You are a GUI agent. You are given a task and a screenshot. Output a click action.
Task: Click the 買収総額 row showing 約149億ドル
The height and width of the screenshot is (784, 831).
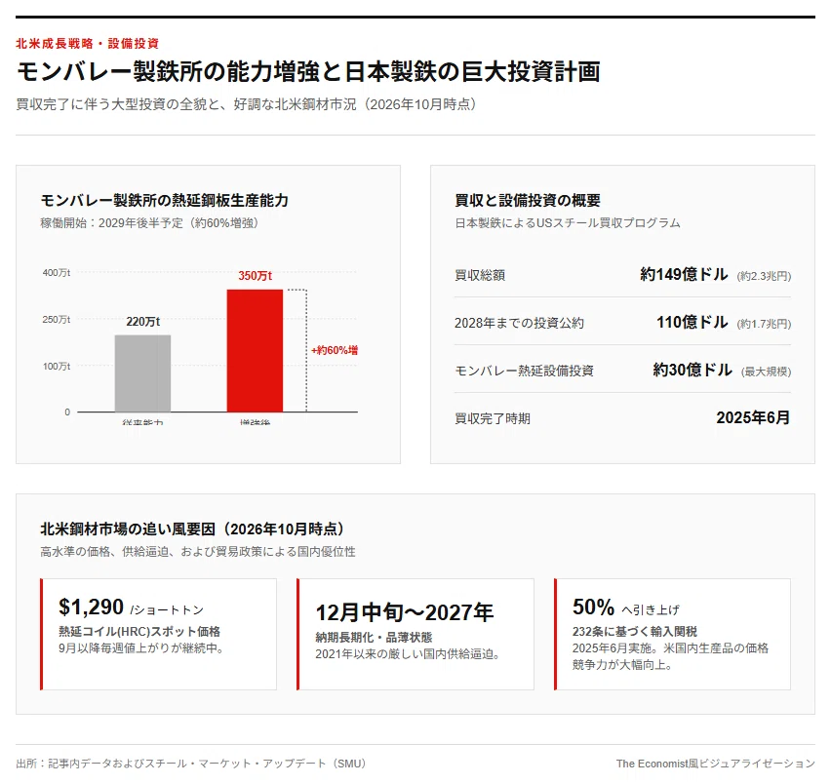click(x=622, y=274)
